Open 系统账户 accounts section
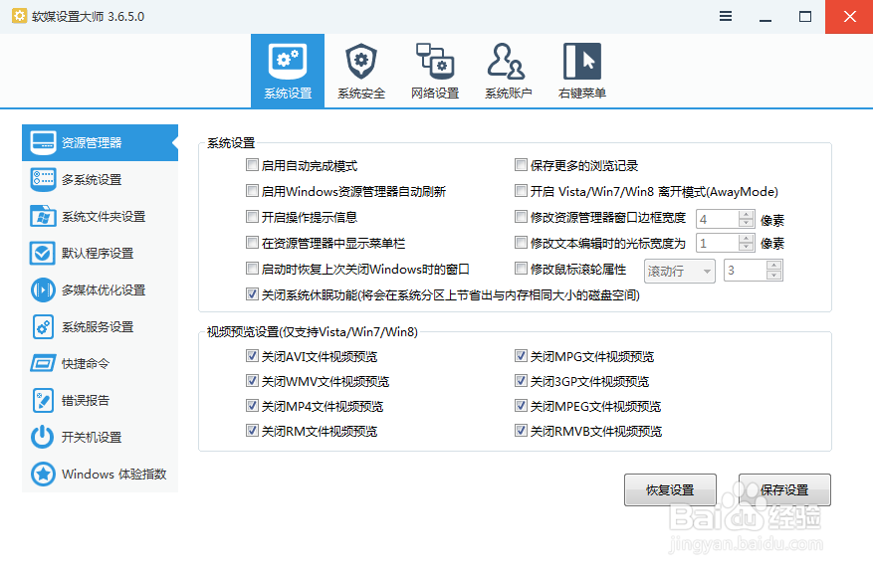 tap(508, 70)
